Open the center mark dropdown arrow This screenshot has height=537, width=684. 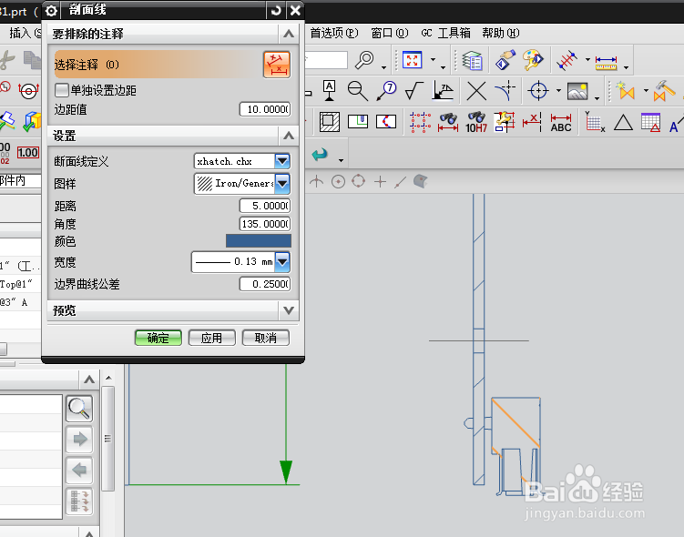pos(559,91)
